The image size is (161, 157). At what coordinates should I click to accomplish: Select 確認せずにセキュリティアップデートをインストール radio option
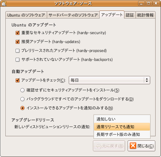tap(23, 90)
